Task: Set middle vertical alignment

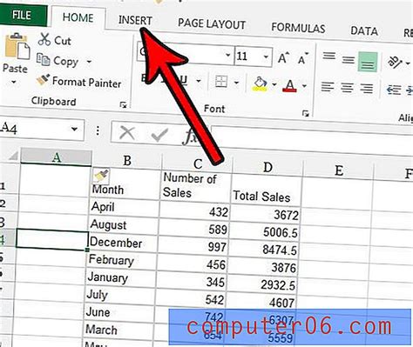Action: tap(348, 60)
